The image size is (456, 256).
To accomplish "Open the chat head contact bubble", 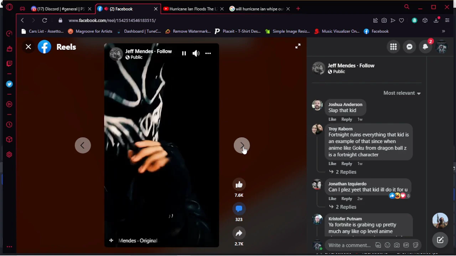I will pos(440,220).
